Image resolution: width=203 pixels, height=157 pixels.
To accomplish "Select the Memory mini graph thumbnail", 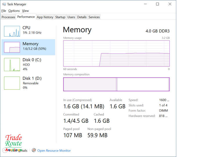I will (x=12, y=47).
